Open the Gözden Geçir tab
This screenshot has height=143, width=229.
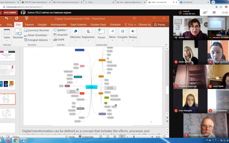click(x=98, y=25)
